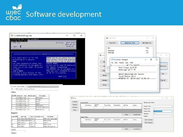Close the first browser tab
The width and height of the screenshot is (183, 137).
26,87
